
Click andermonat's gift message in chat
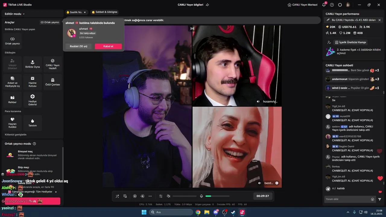click(x=352, y=79)
